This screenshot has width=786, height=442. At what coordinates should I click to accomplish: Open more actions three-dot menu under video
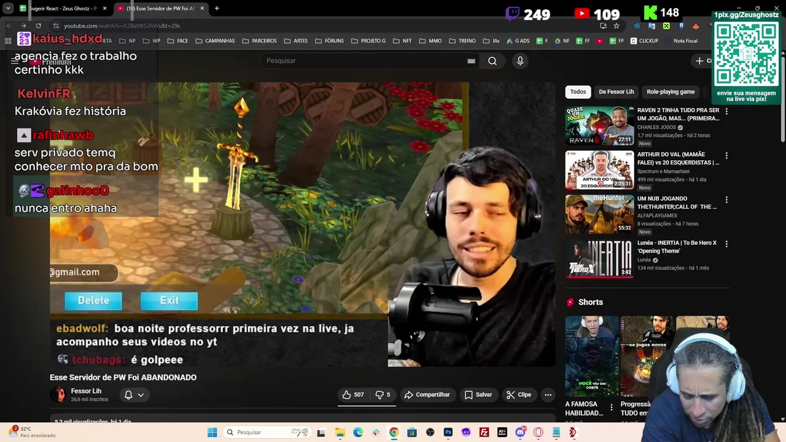point(548,395)
